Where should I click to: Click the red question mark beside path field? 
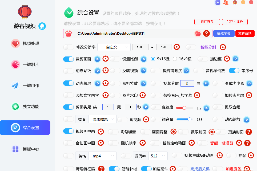(x=206, y=34)
